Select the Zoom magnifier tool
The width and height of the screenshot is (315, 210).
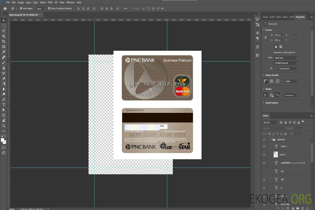click(x=3, y=126)
